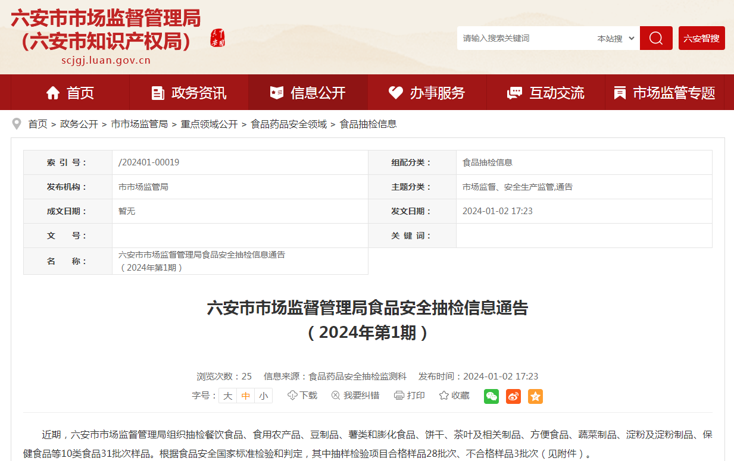Follow the 食品药品安全领域 breadcrumb link
The width and height of the screenshot is (734, 461).
click(x=289, y=124)
